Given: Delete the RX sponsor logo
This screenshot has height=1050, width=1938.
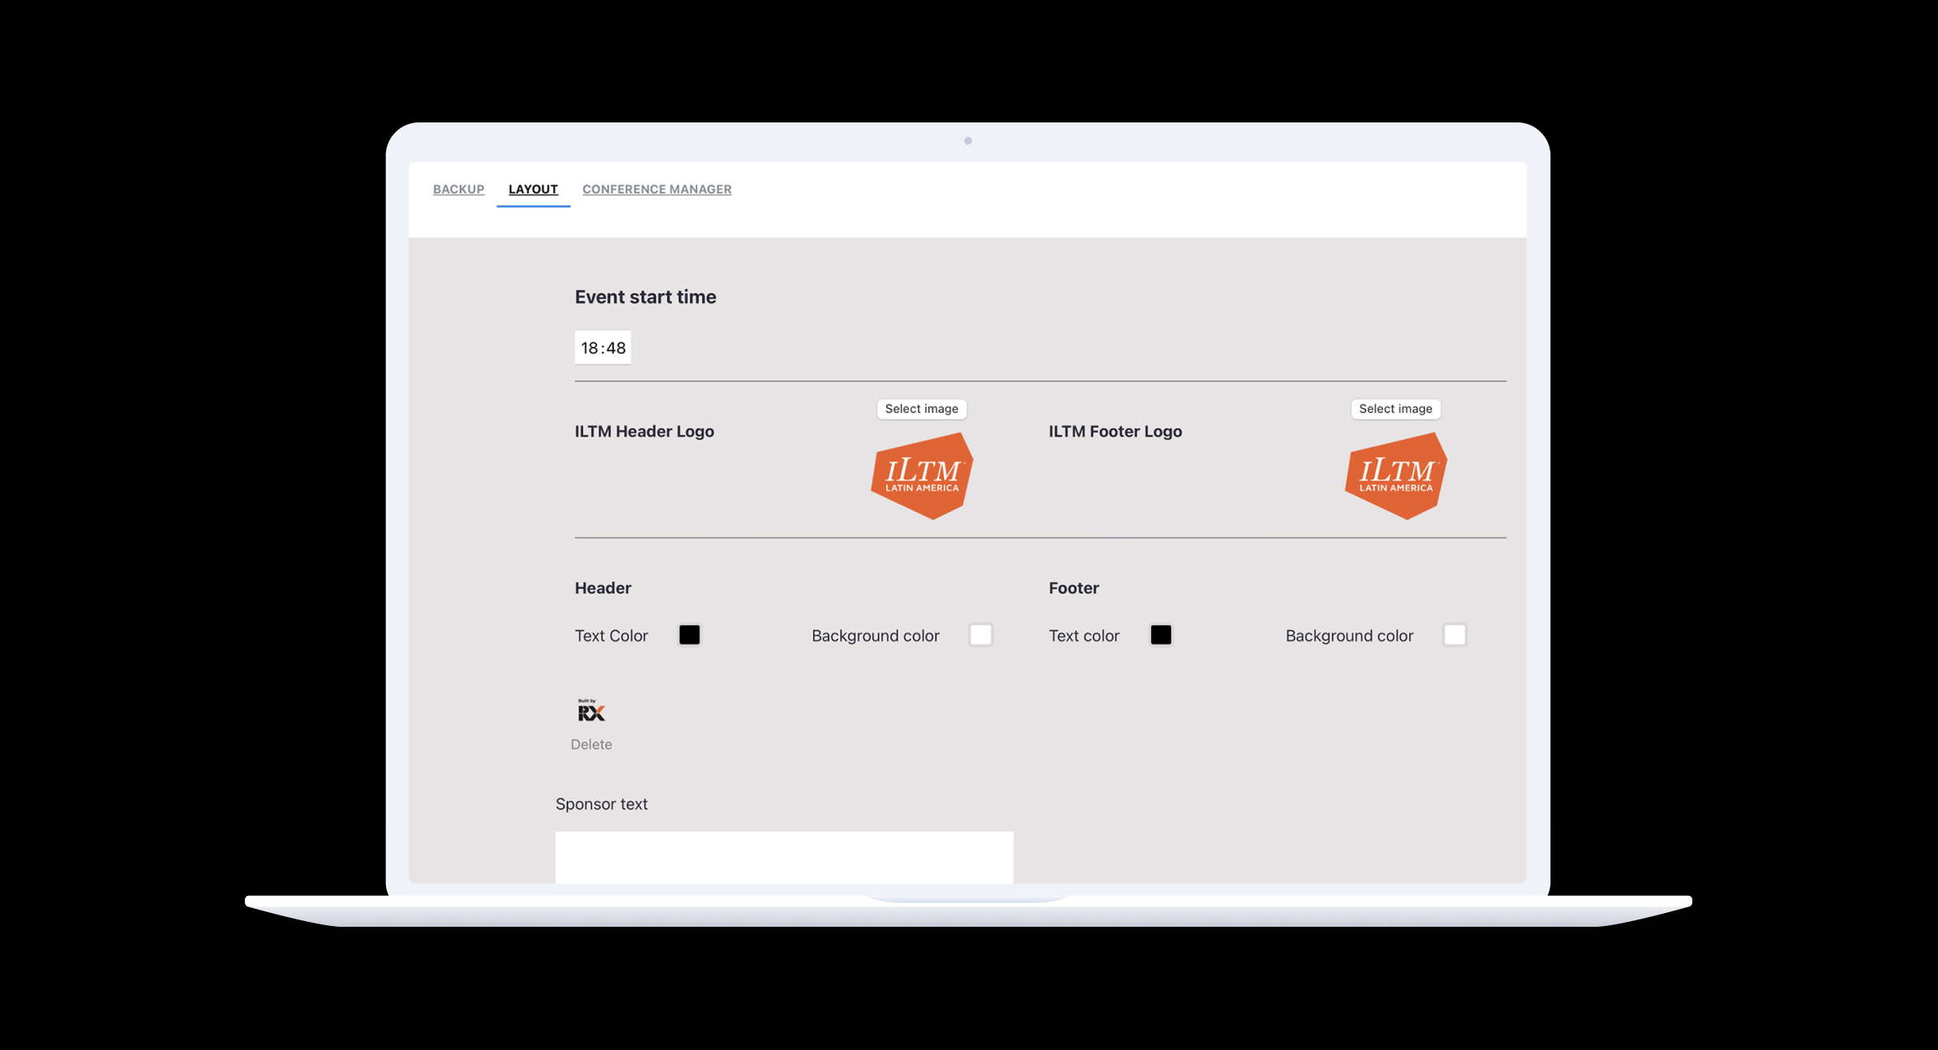Looking at the screenshot, I should tap(591, 744).
